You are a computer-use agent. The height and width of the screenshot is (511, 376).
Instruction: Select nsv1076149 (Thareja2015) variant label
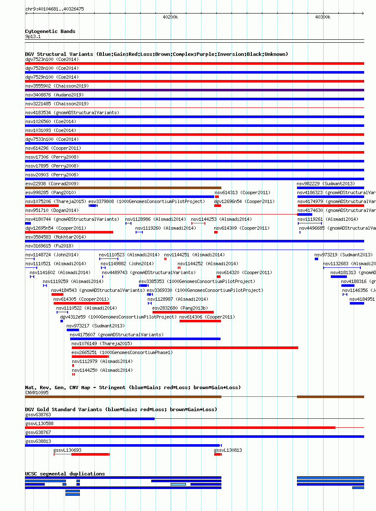click(x=102, y=343)
